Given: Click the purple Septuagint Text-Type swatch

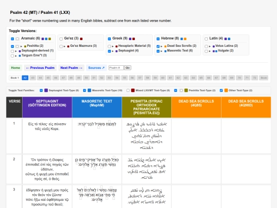Looking at the screenshot, I should point(46,90).
